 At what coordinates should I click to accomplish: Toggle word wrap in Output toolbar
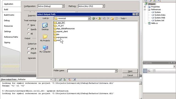click(74, 79)
